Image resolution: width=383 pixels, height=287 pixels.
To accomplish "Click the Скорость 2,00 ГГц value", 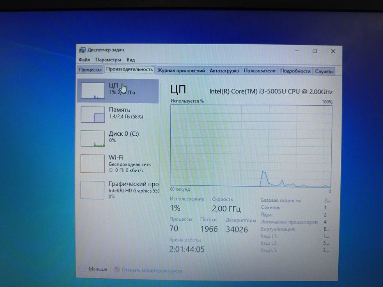I will tap(226, 209).
